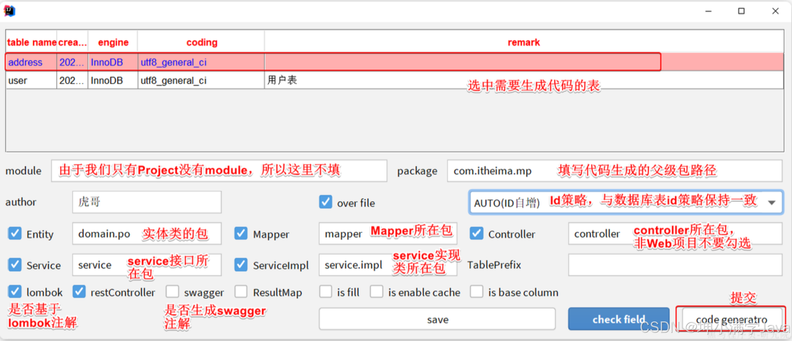Focus the service.impl package input field
The width and height of the screenshot is (792, 341).
(x=388, y=265)
